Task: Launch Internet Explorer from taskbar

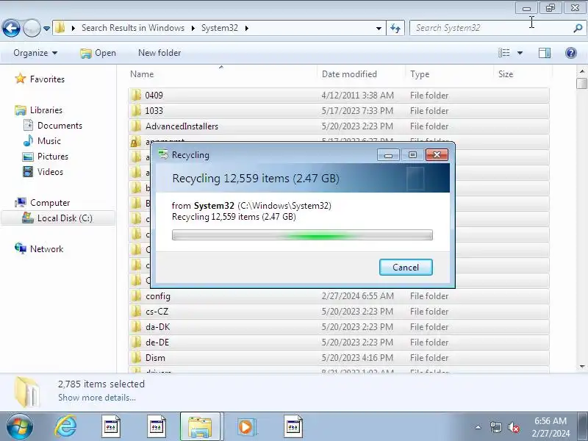Action: tap(65, 427)
